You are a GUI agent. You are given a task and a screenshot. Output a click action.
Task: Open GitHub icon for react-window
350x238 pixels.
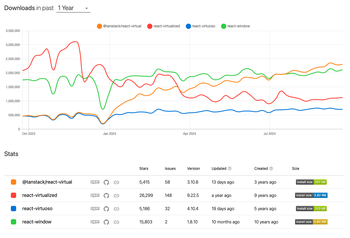pyautogui.click(x=106, y=222)
